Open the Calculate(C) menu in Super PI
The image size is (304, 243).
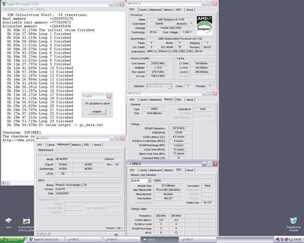10,9
